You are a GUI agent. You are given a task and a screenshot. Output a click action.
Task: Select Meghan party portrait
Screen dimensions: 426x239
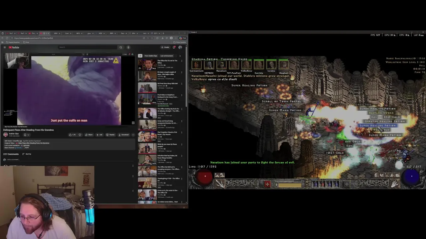pyautogui.click(x=284, y=65)
